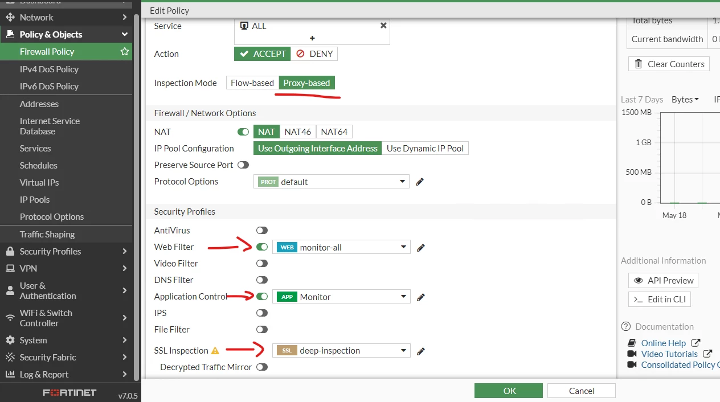The width and height of the screenshot is (720, 402).
Task: Click the Online Help external link icon
Action: pos(696,343)
